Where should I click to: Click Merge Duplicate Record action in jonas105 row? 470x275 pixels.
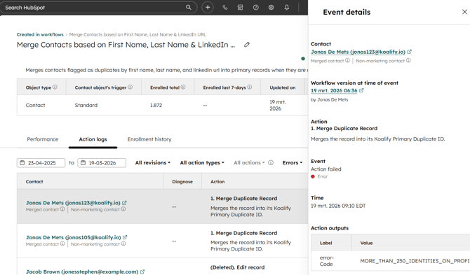click(x=243, y=233)
